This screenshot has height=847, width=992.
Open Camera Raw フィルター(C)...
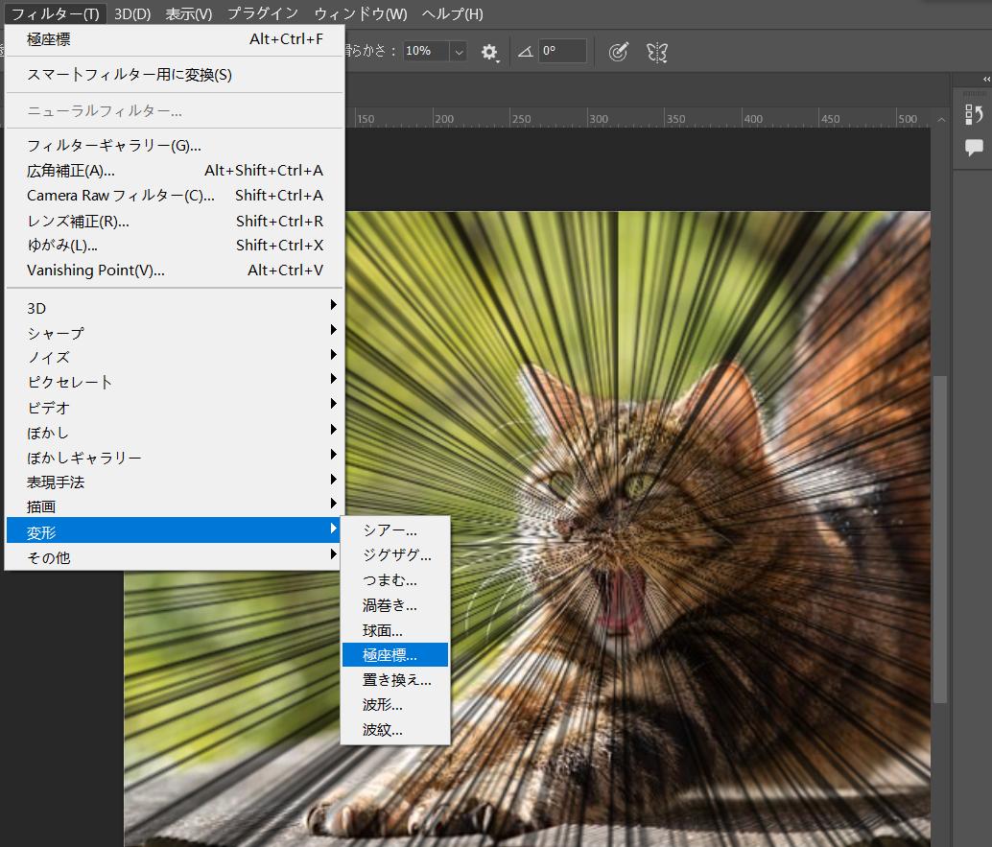121,196
